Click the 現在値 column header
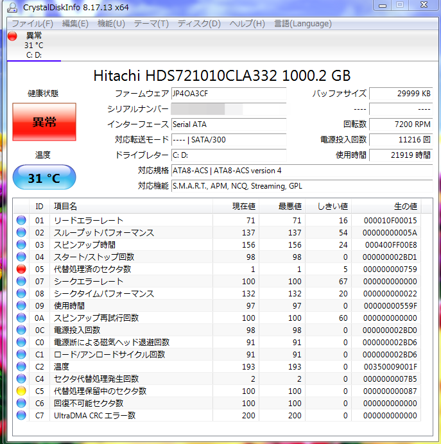The width and height of the screenshot is (441, 444). 236,206
